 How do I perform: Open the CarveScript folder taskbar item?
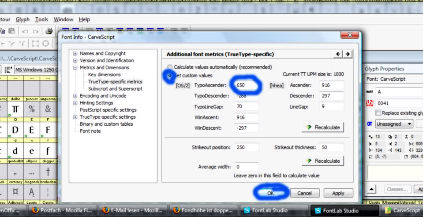tap(402, 210)
